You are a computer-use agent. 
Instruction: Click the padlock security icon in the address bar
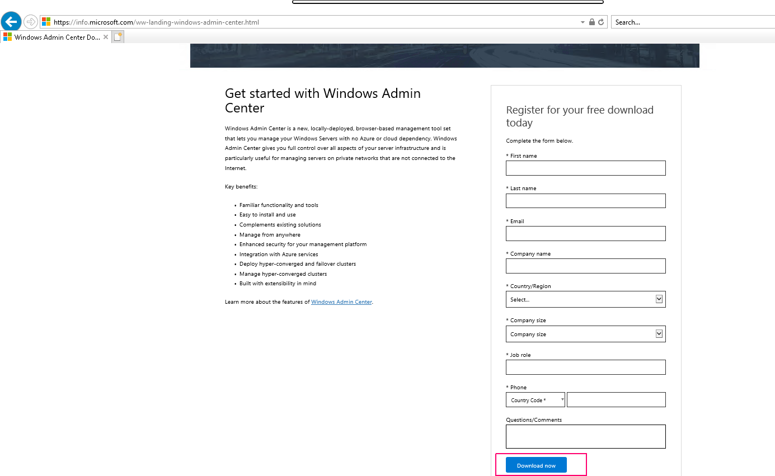tap(591, 22)
